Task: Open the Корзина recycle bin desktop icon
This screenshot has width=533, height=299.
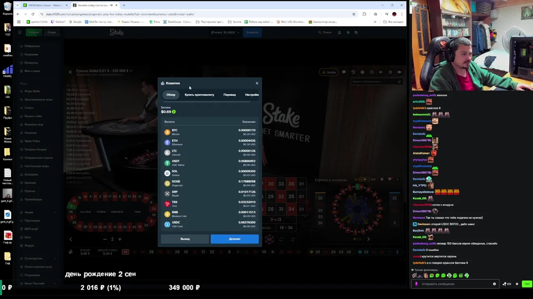Action: (7, 8)
